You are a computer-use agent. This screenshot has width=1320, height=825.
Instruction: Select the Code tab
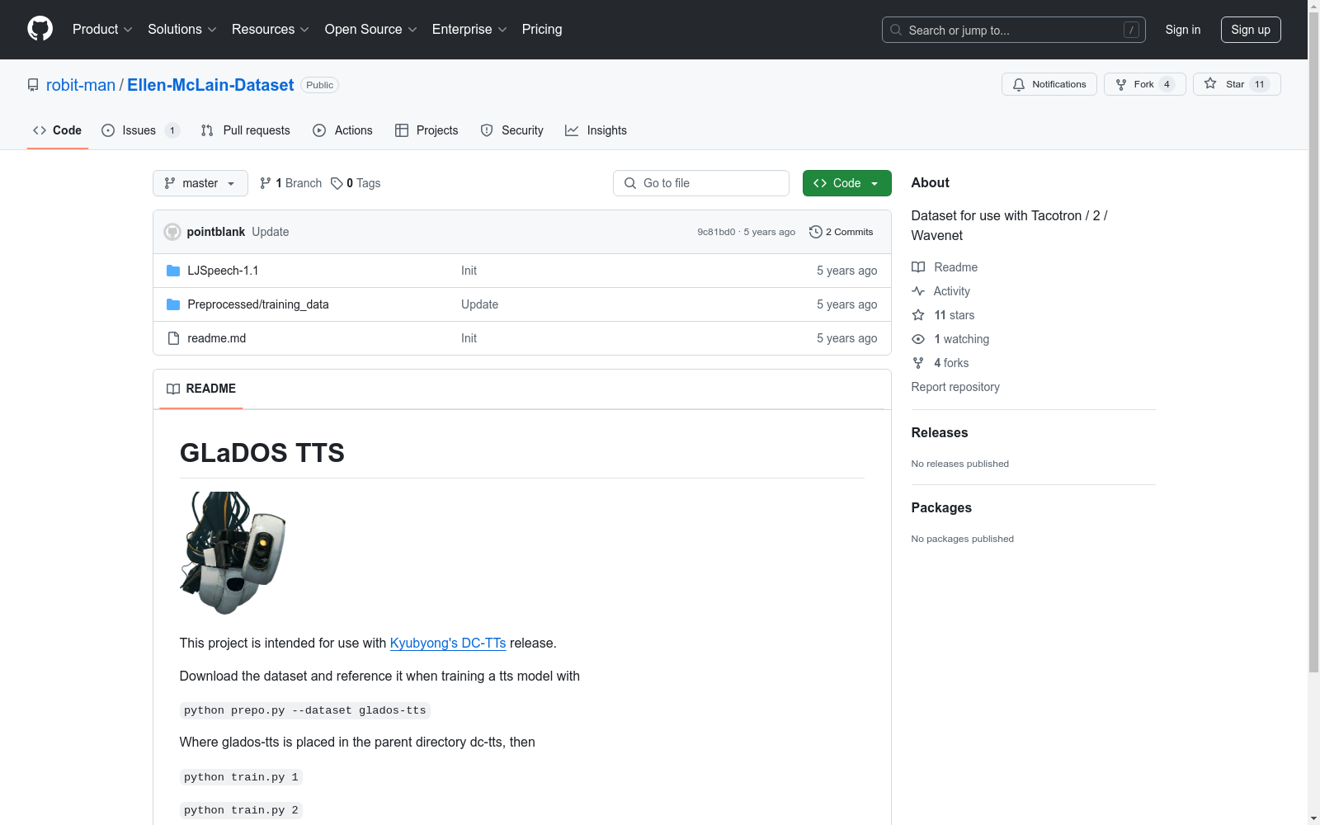(58, 130)
